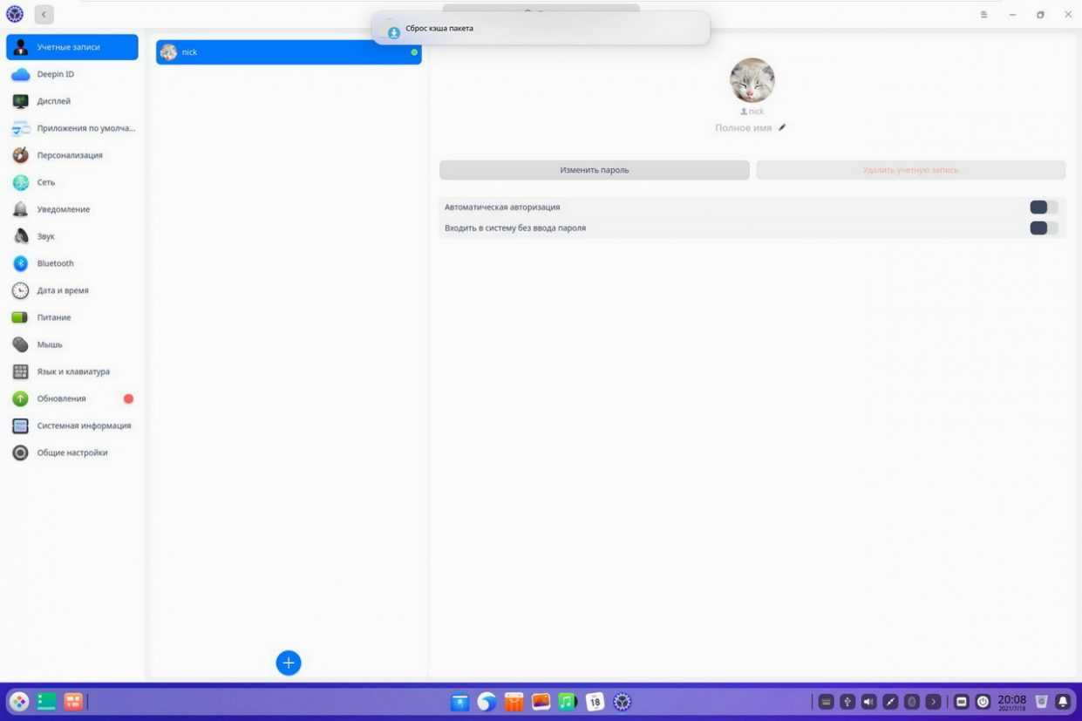1082x721 pixels.
Task: Launch the browser from the dock
Action: pyautogui.click(x=487, y=702)
